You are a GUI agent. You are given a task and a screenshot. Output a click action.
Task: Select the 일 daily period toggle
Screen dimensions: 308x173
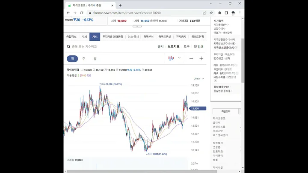coord(72,59)
